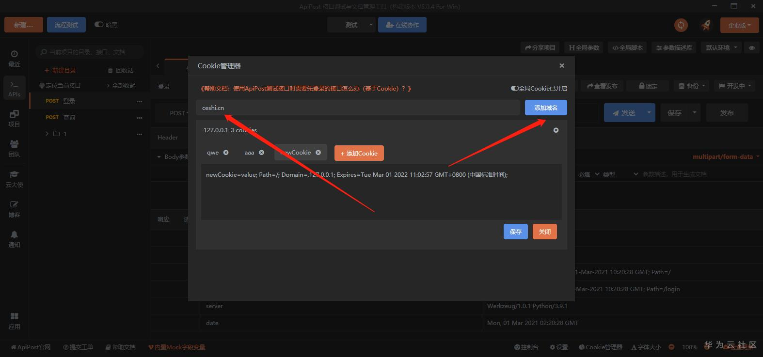763x357 pixels.
Task: Open the 保存 save options arrow
Action: [x=695, y=113]
